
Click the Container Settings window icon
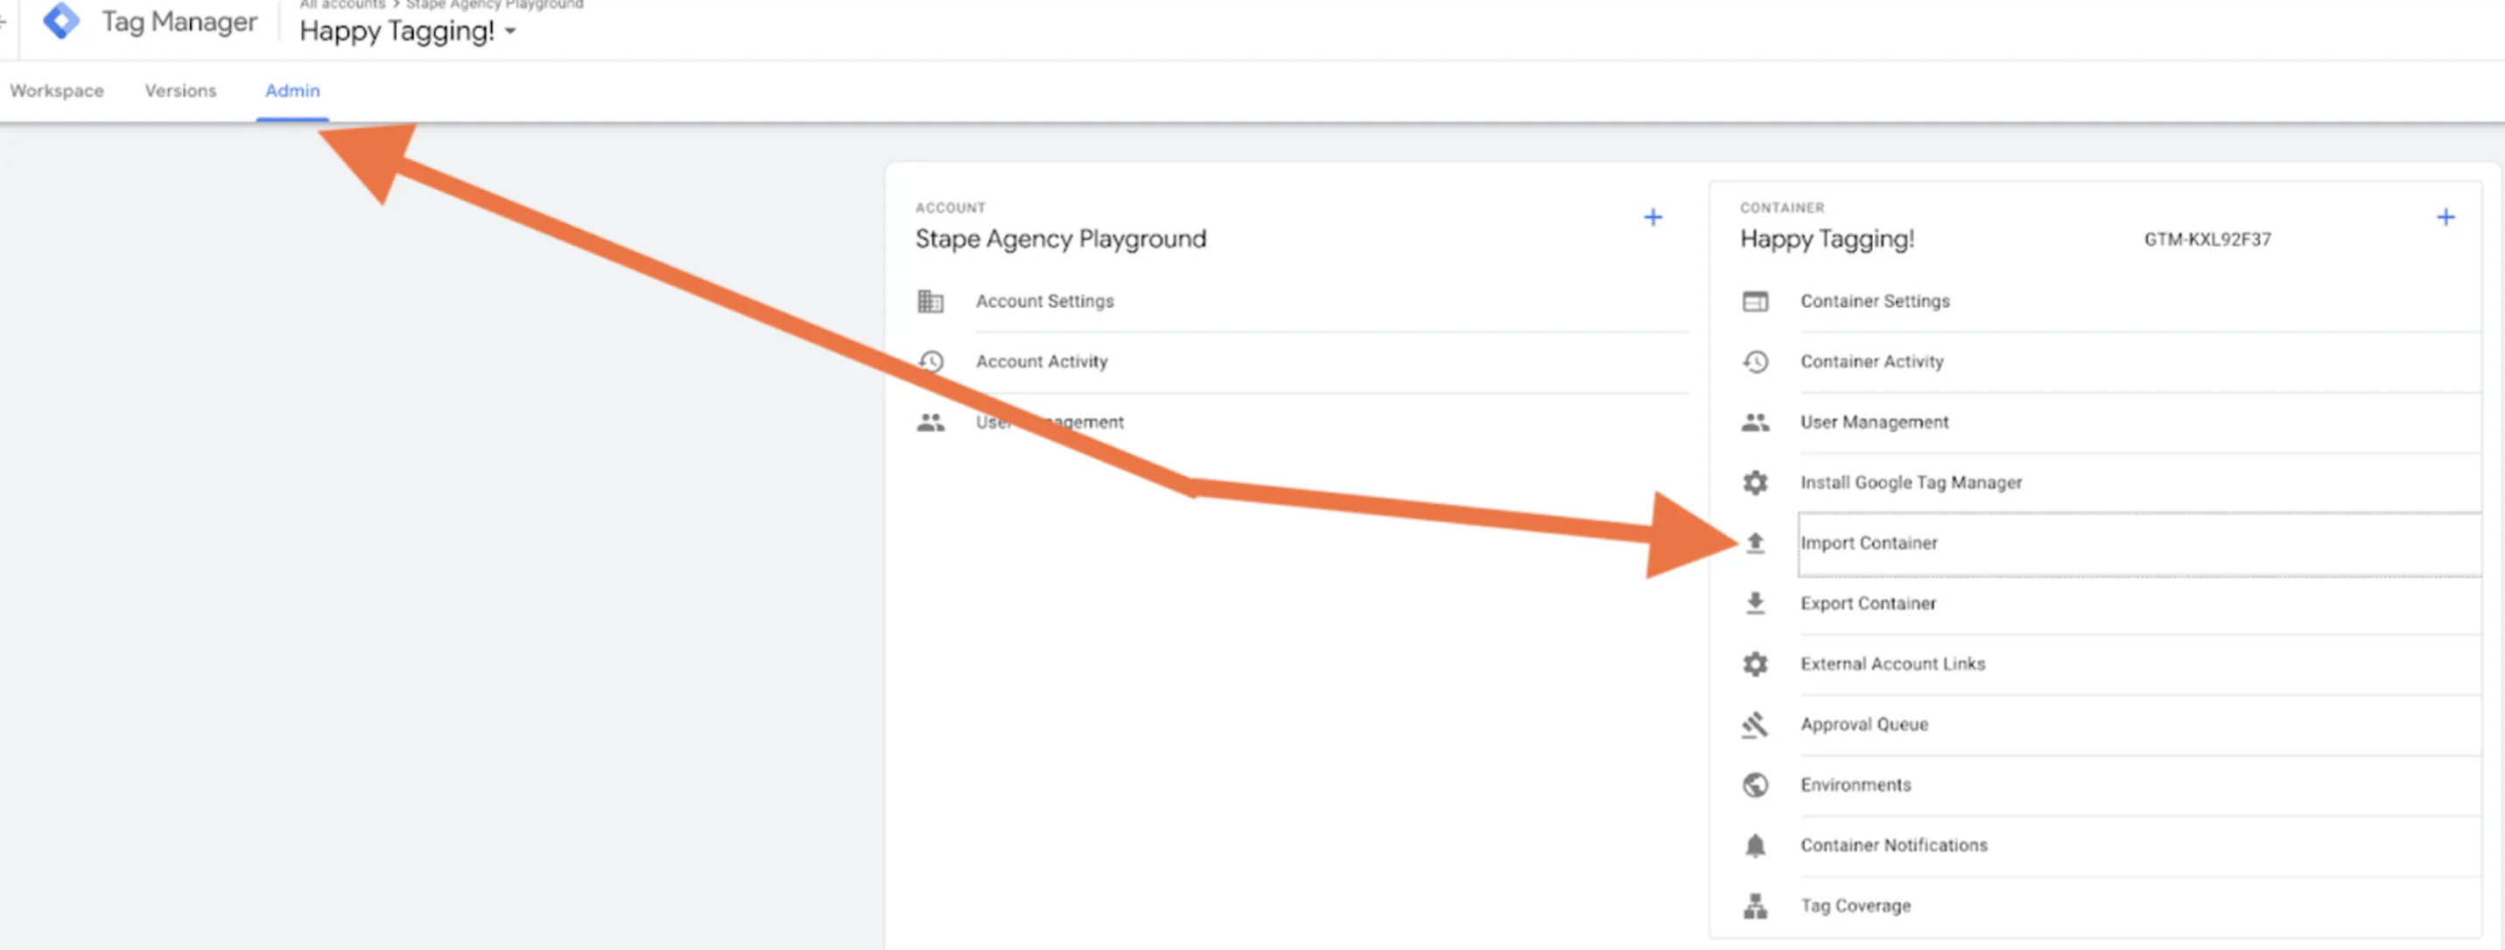[1755, 302]
